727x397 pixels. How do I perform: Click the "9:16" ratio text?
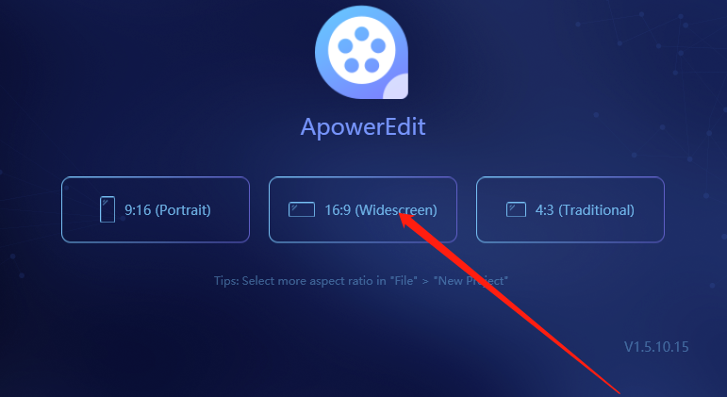click(x=138, y=210)
